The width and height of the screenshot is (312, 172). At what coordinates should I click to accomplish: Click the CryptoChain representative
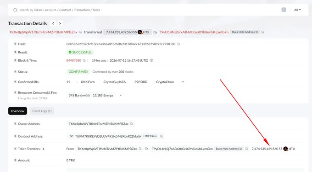pos(165,82)
